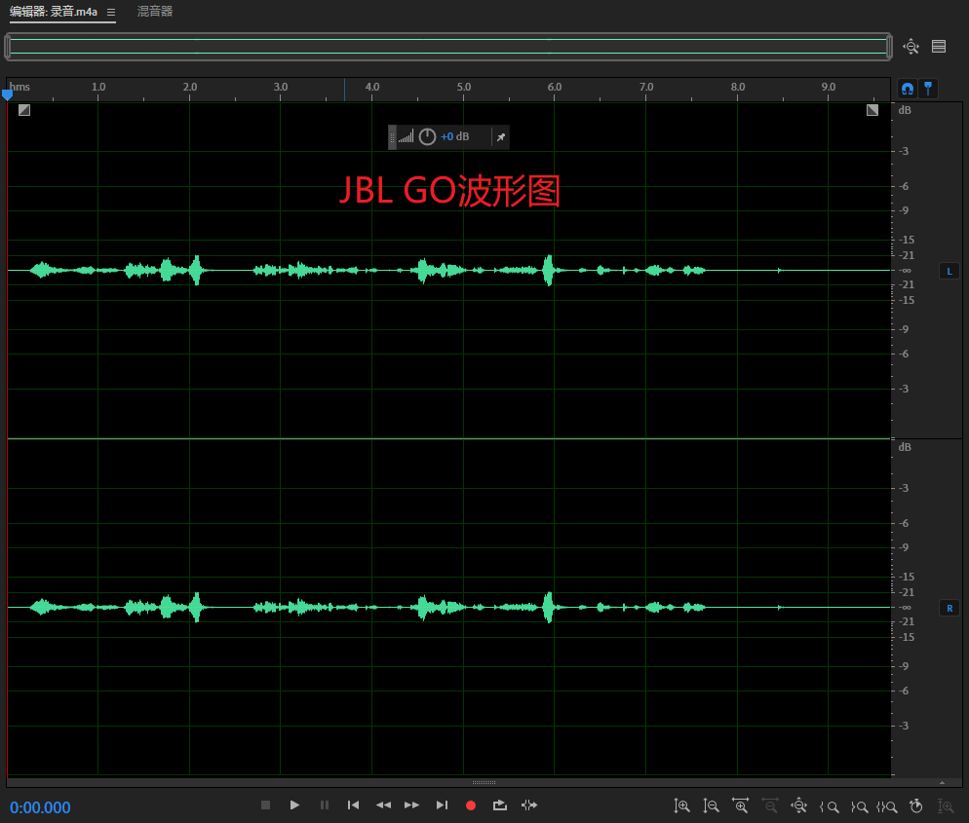Toggle the left channel L button

pyautogui.click(x=950, y=271)
